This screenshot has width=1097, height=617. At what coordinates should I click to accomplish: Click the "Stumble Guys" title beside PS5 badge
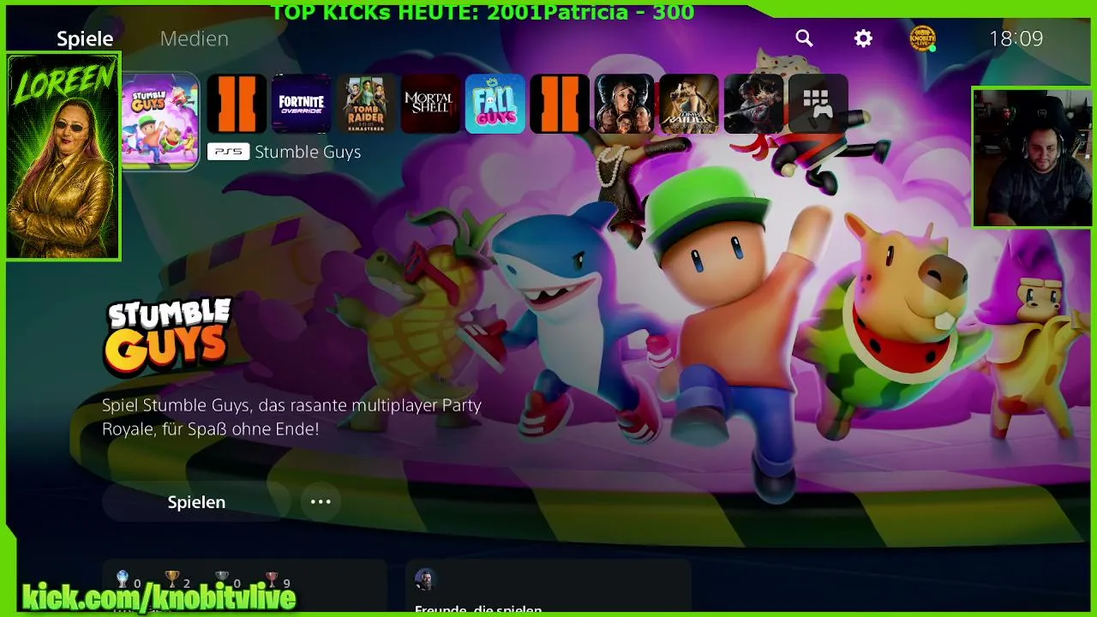click(308, 152)
